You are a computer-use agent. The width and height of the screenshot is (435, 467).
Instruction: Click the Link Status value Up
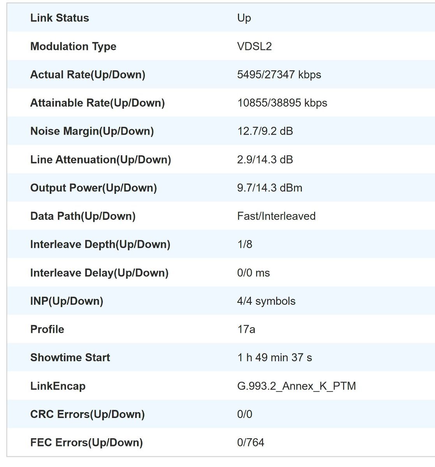coord(244,18)
